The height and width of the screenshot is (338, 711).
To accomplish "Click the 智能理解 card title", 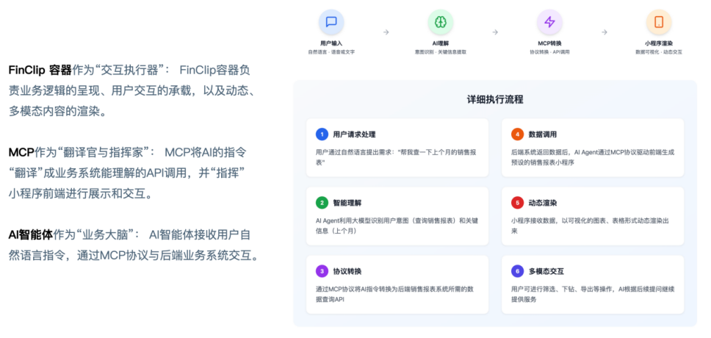I will [x=347, y=204].
